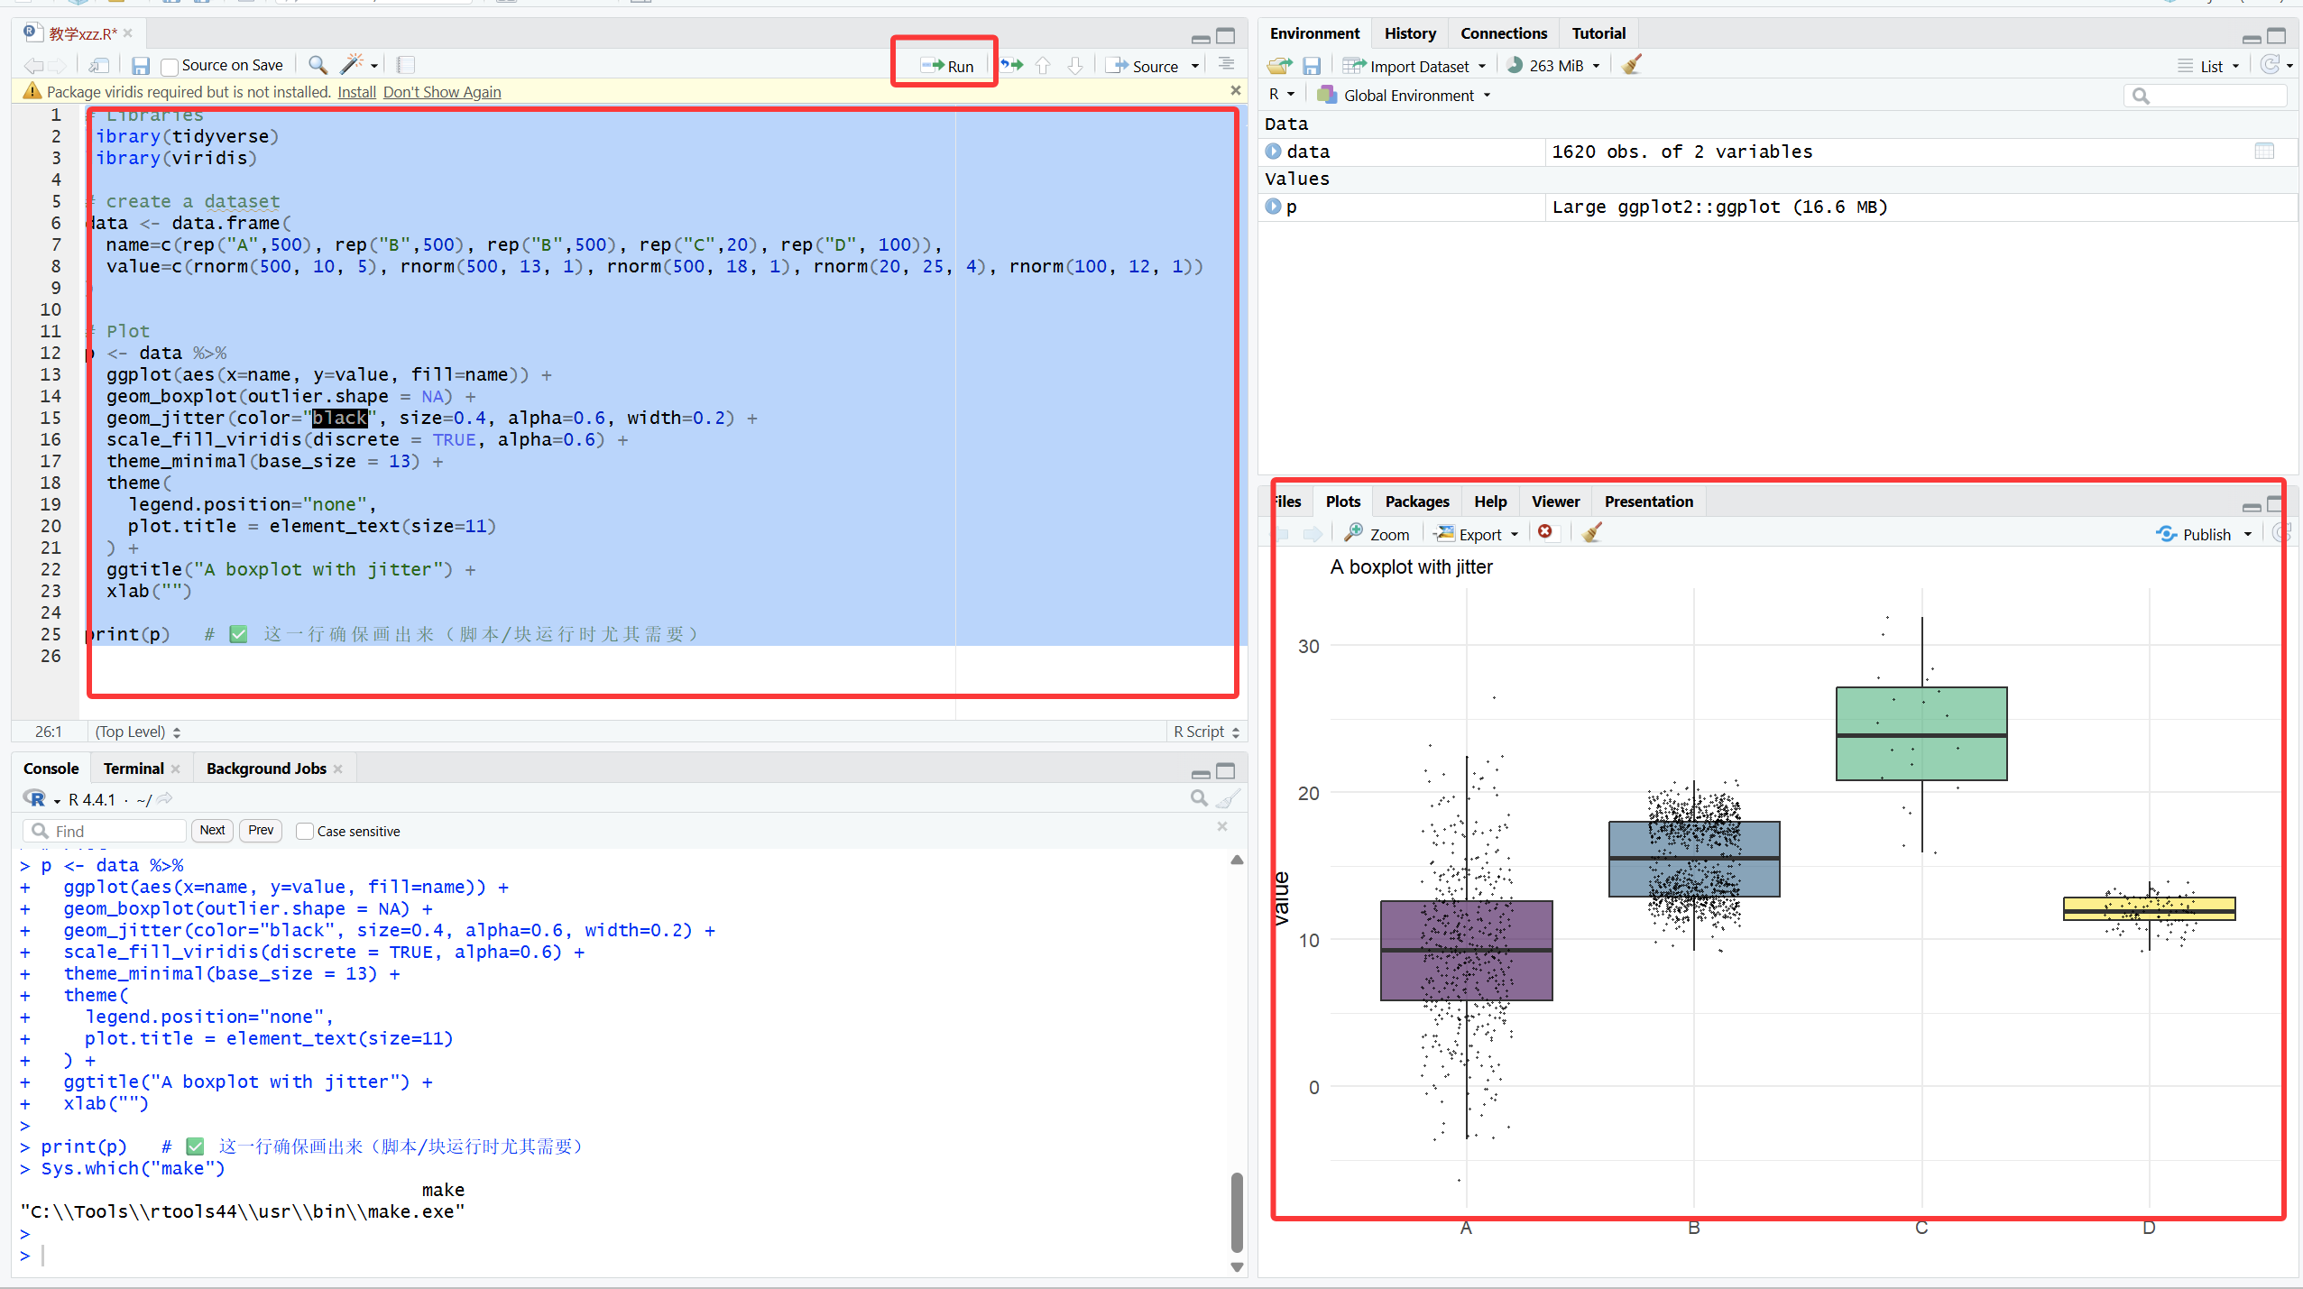The image size is (2303, 1289).
Task: Open the Zoom plot viewer
Action: coord(1377,534)
